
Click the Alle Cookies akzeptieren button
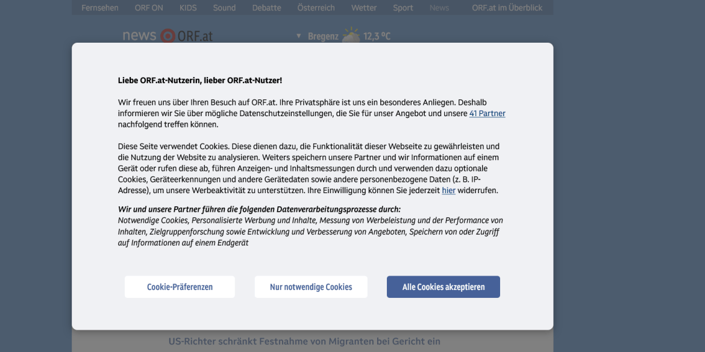pyautogui.click(x=443, y=287)
